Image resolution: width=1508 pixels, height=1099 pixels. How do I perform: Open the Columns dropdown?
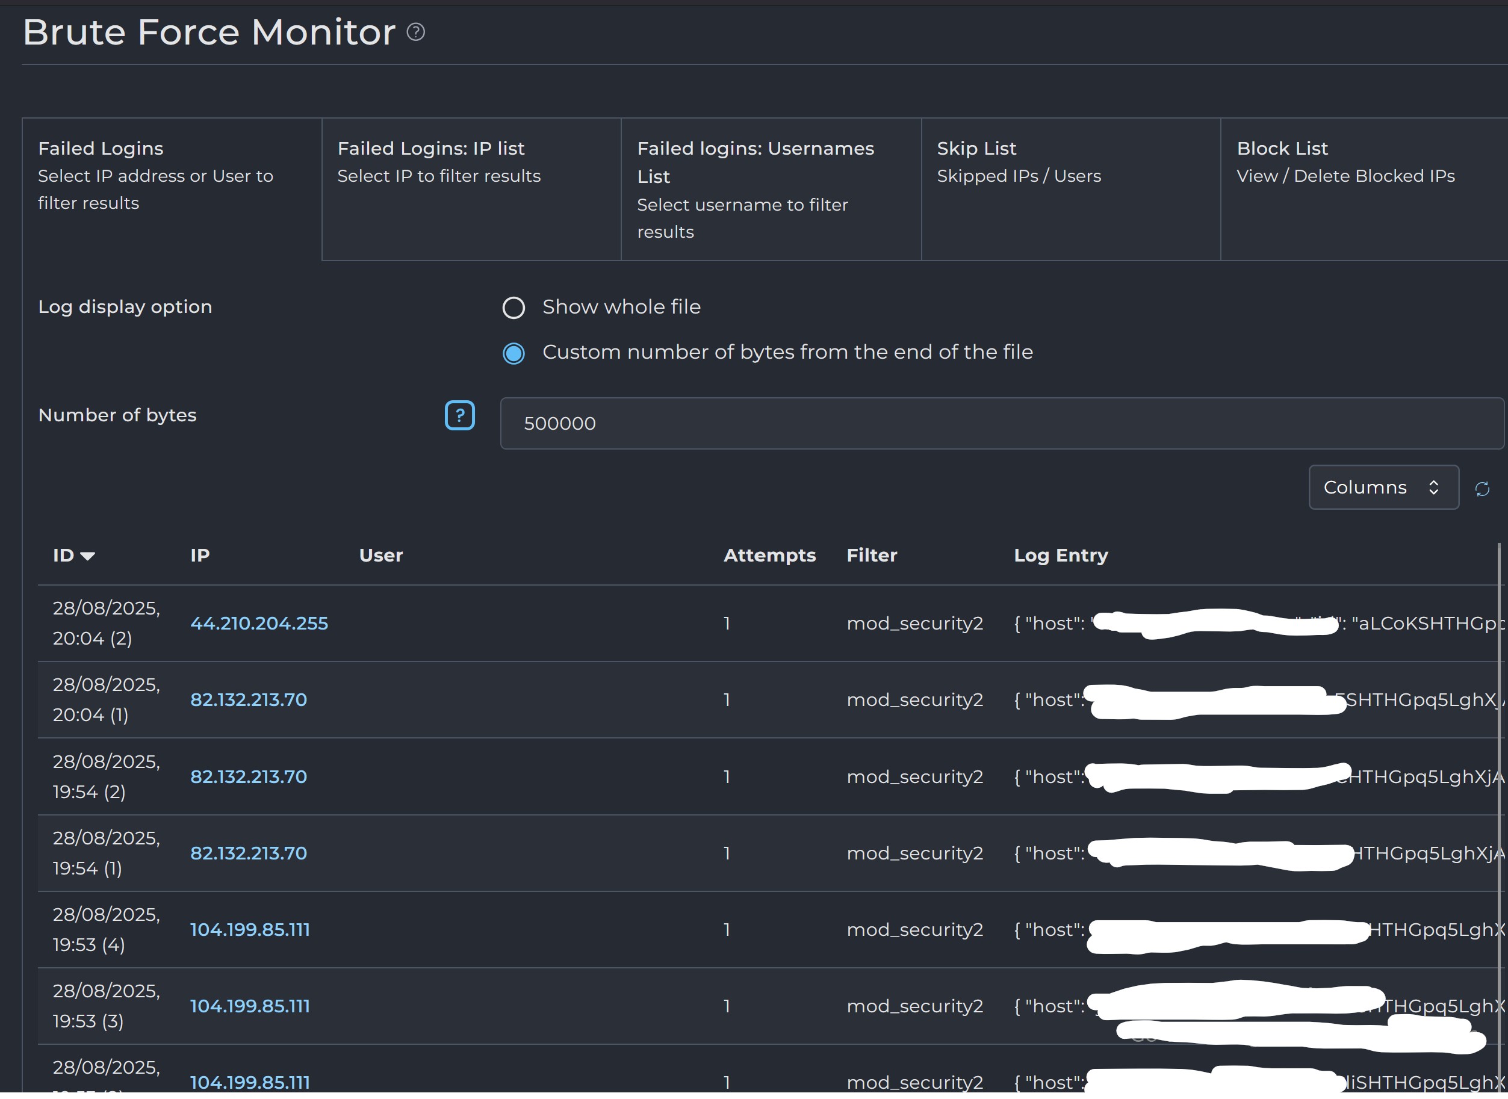[1383, 487]
